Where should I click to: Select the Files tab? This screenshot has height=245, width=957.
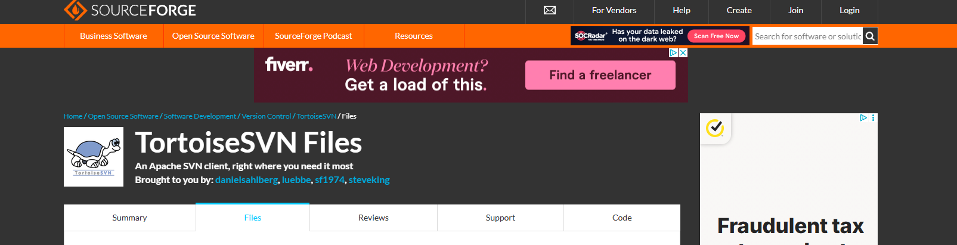click(x=253, y=218)
